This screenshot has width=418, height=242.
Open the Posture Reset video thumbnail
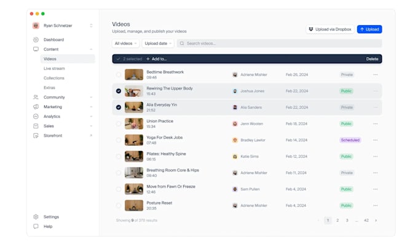point(134,206)
